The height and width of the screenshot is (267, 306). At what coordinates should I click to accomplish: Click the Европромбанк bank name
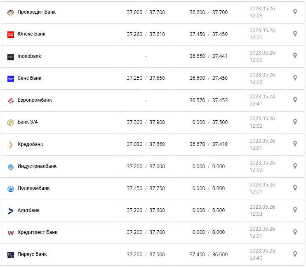[x=35, y=100]
